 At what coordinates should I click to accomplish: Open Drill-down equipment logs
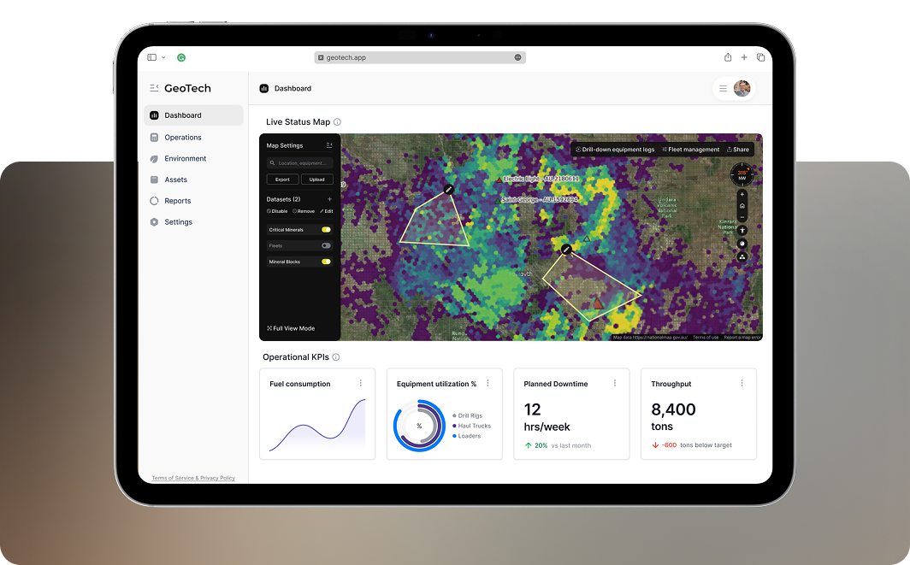[615, 150]
